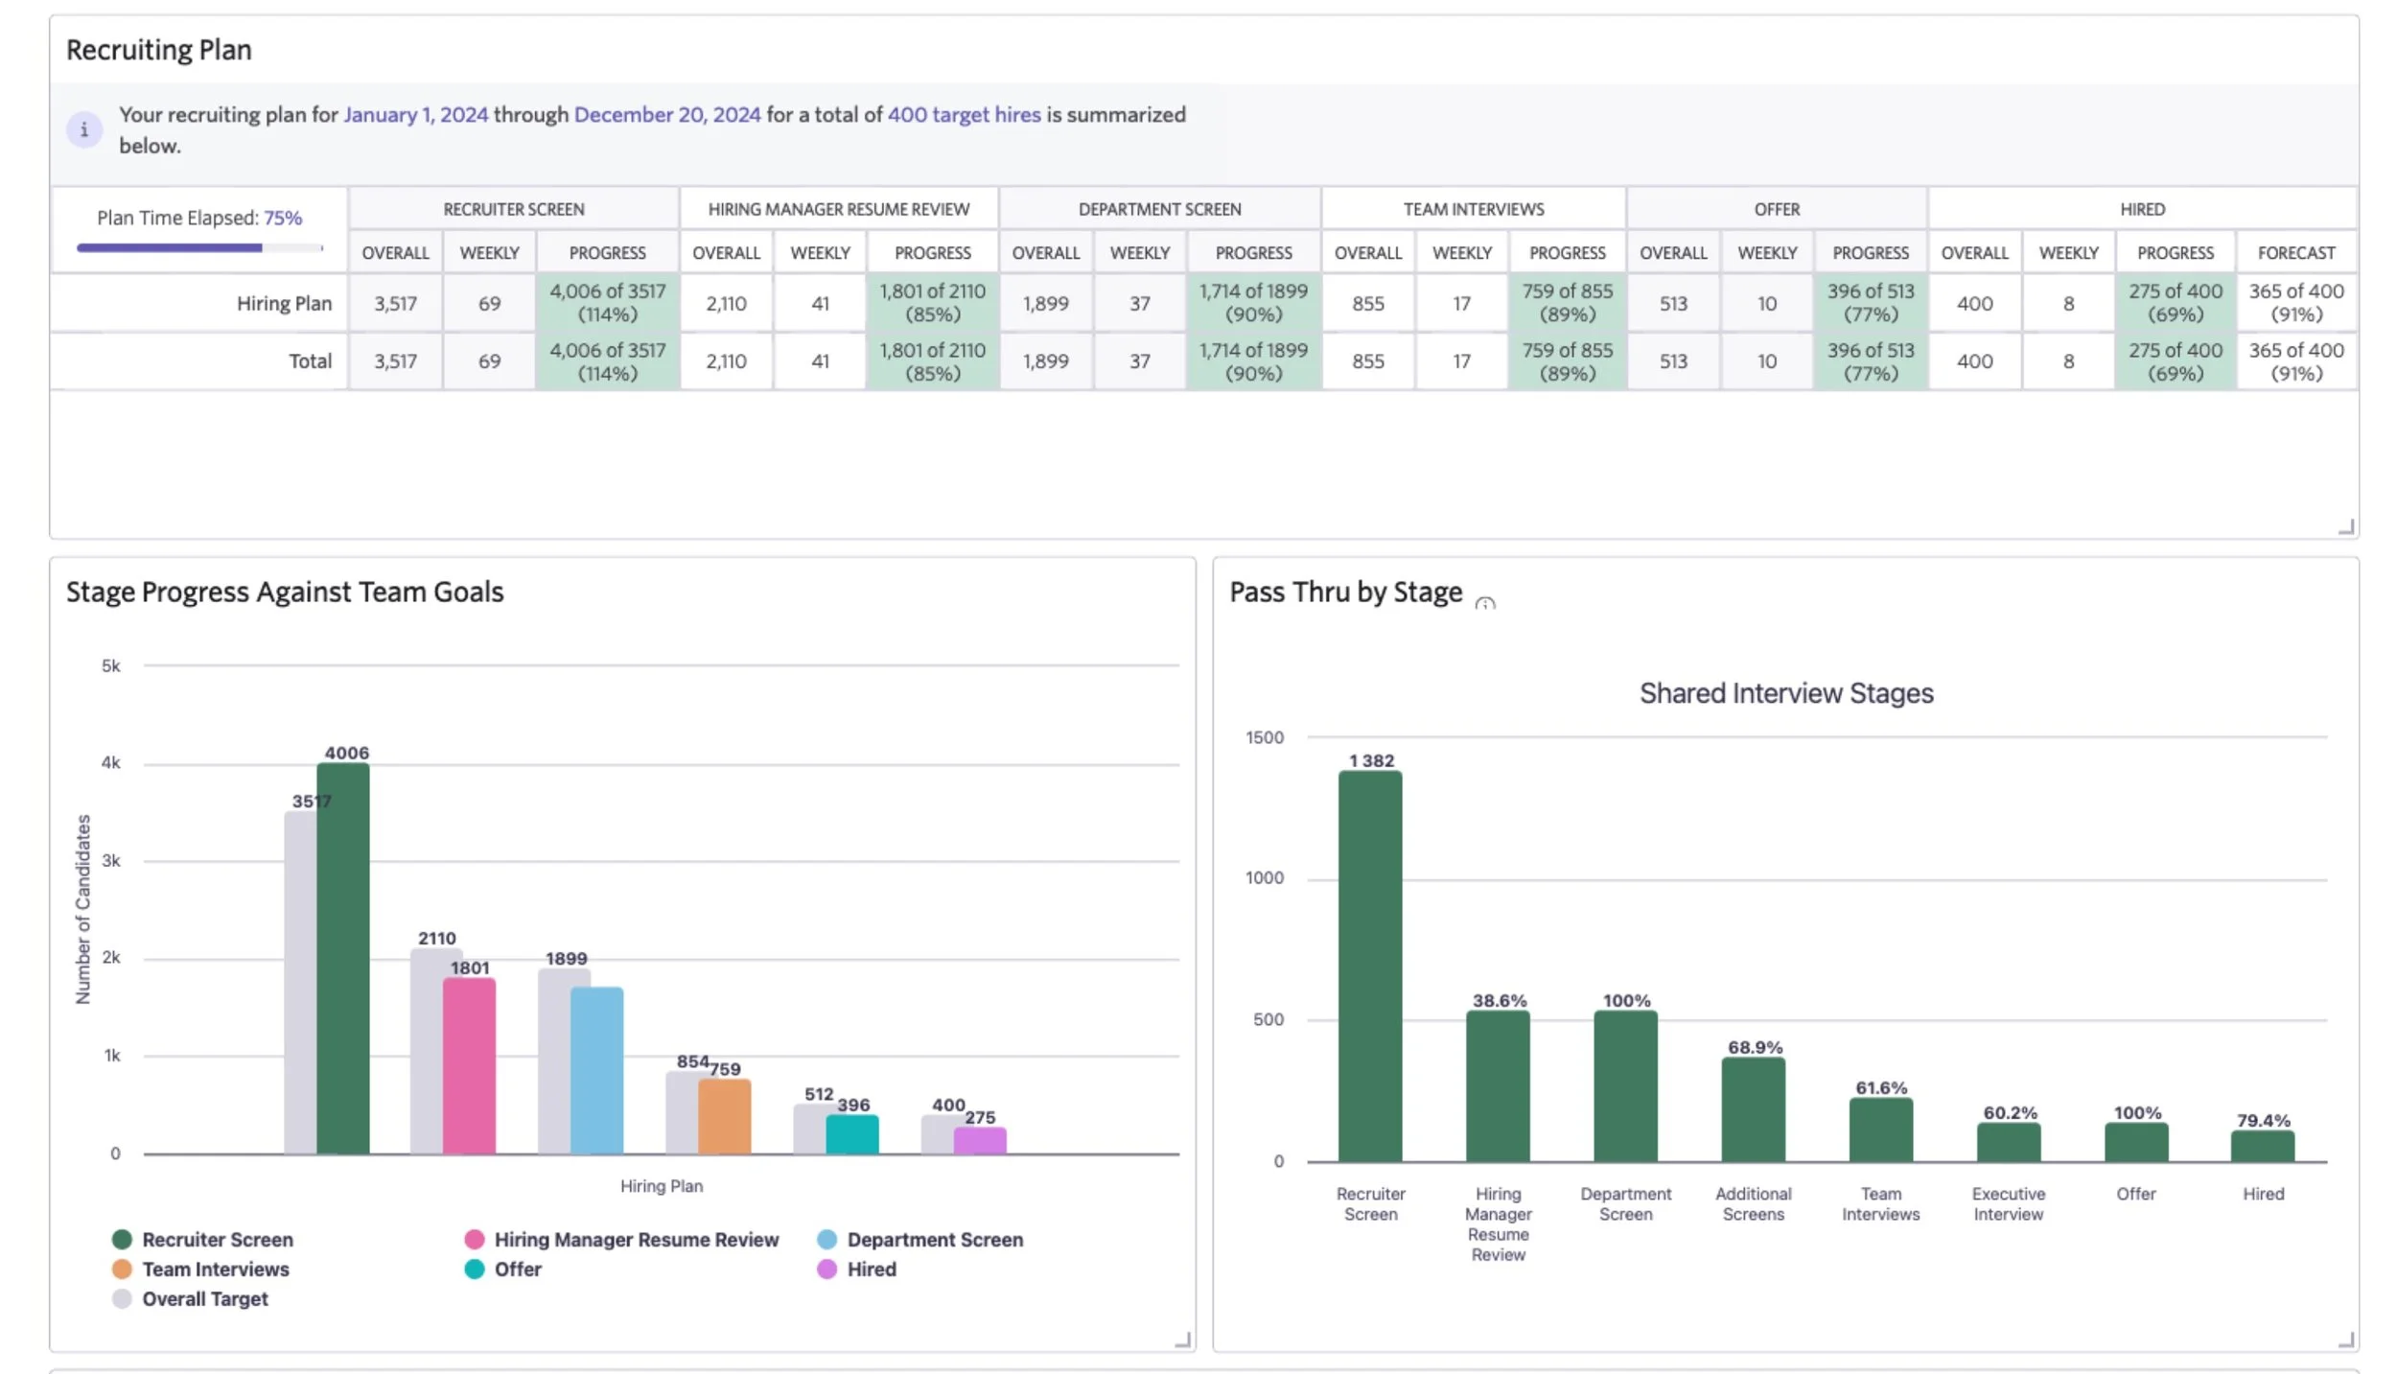This screenshot has width=2397, height=1374.
Task: Click Hiring Plan cell 275 of 400 (69%)
Action: coord(2176,303)
